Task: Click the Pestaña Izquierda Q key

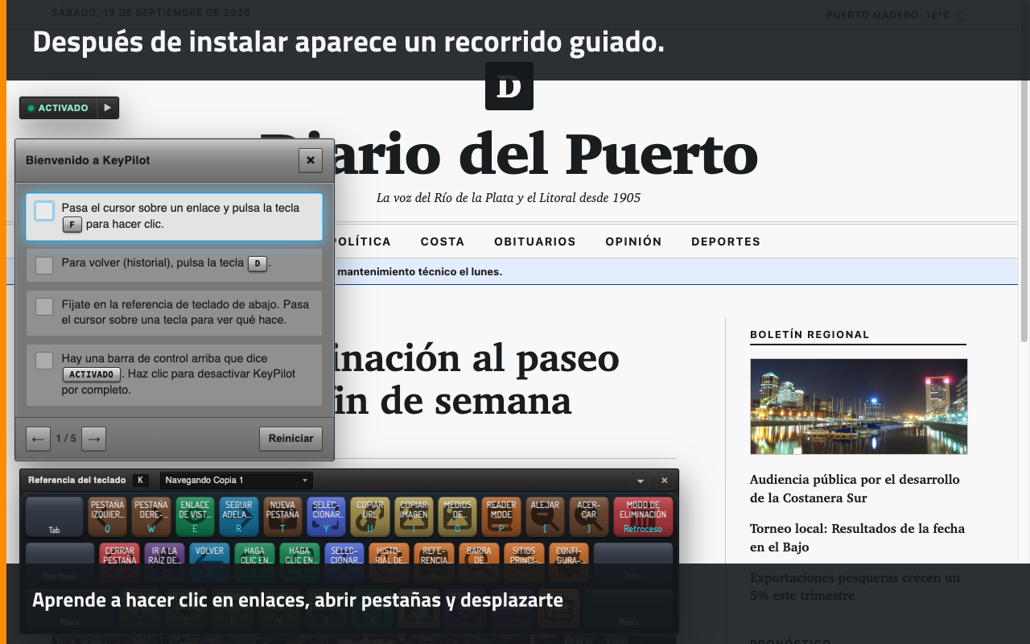Action: tap(108, 517)
